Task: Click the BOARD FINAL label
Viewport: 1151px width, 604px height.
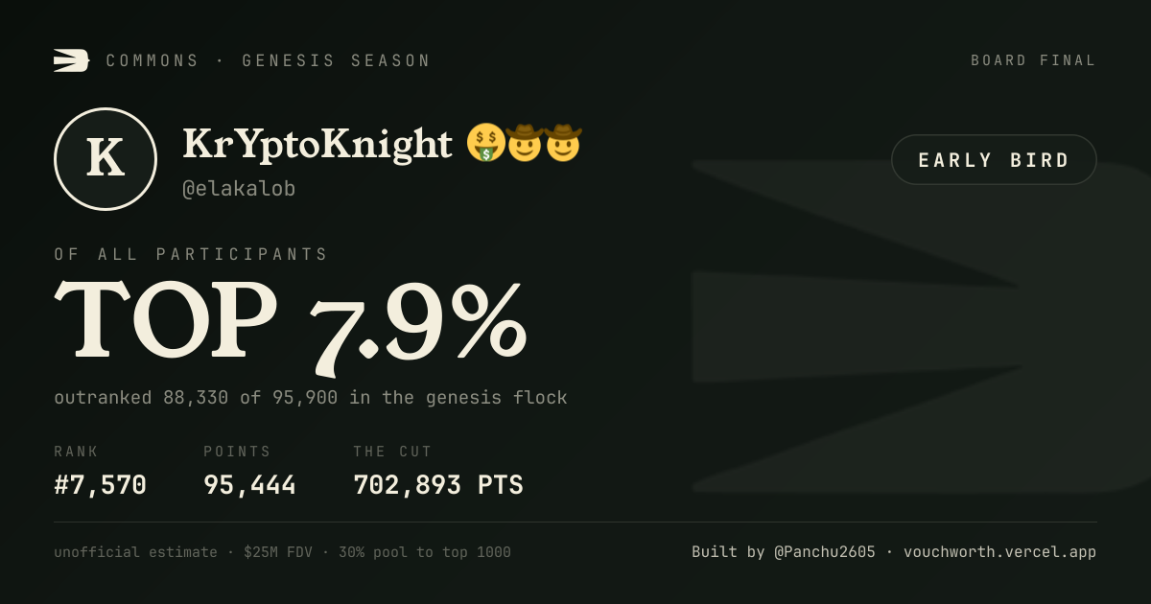Action: tap(1033, 60)
